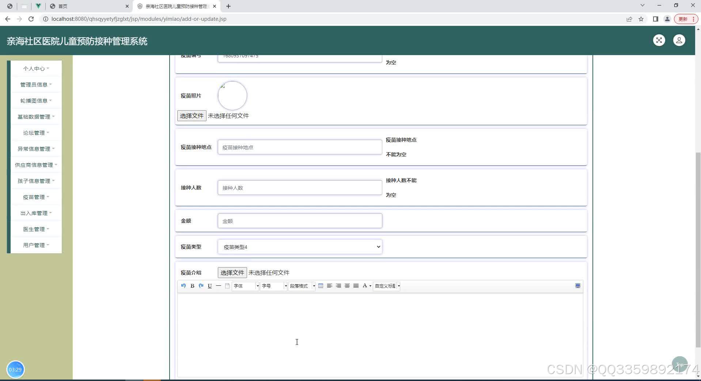The image size is (701, 381).
Task: Open the browser profile avatar icon
Action: (667, 19)
